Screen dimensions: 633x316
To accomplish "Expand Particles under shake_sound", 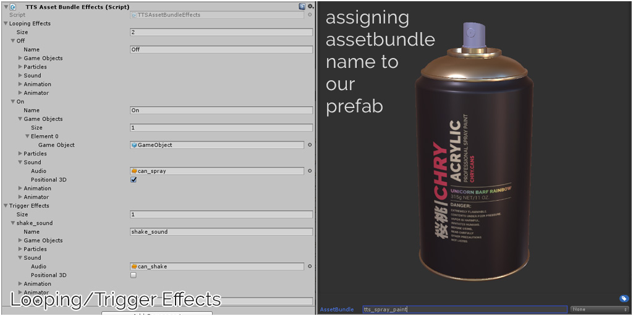I will pyautogui.click(x=20, y=249).
